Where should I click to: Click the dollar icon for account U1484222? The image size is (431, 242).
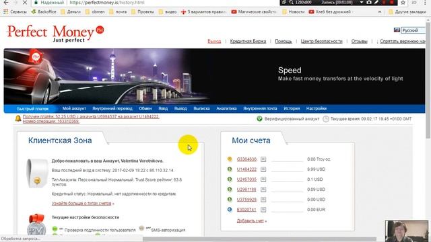(x=230, y=169)
